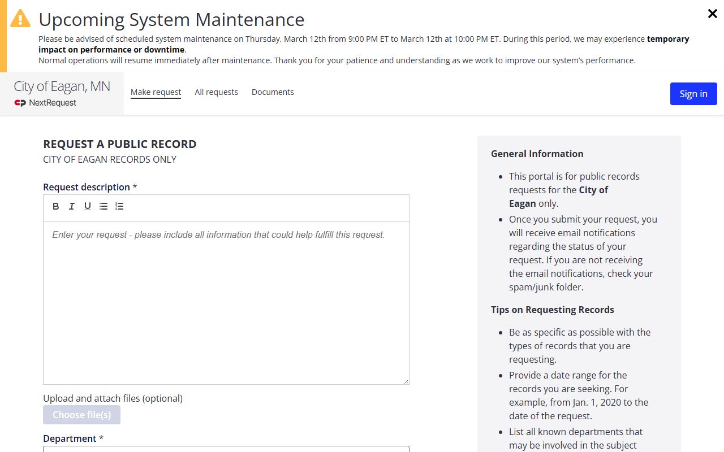Image resolution: width=724 pixels, height=452 pixels.
Task: Toggle italic formatting in request editor
Action: pos(72,206)
